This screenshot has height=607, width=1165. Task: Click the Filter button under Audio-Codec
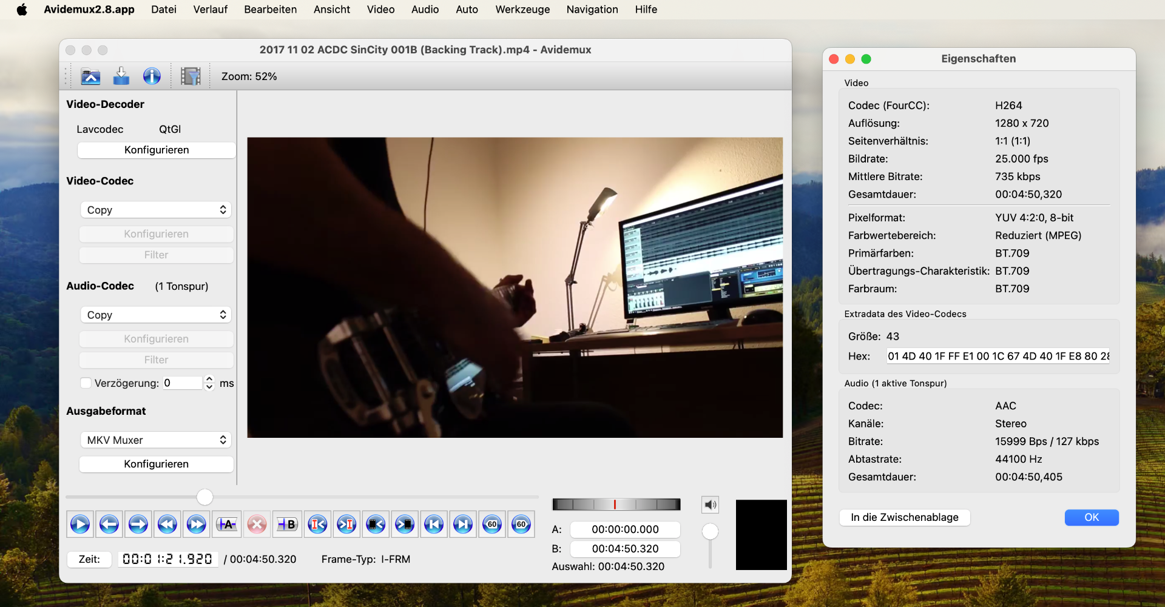157,360
